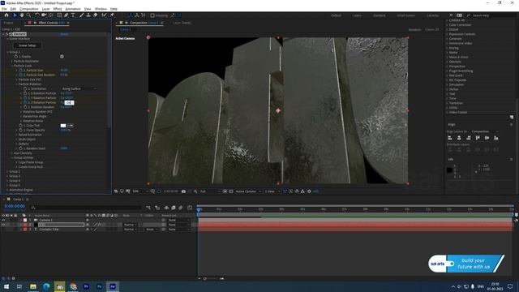519x292 pixels.
Task: Select the Roto Brush tool
Action: click(x=105, y=15)
